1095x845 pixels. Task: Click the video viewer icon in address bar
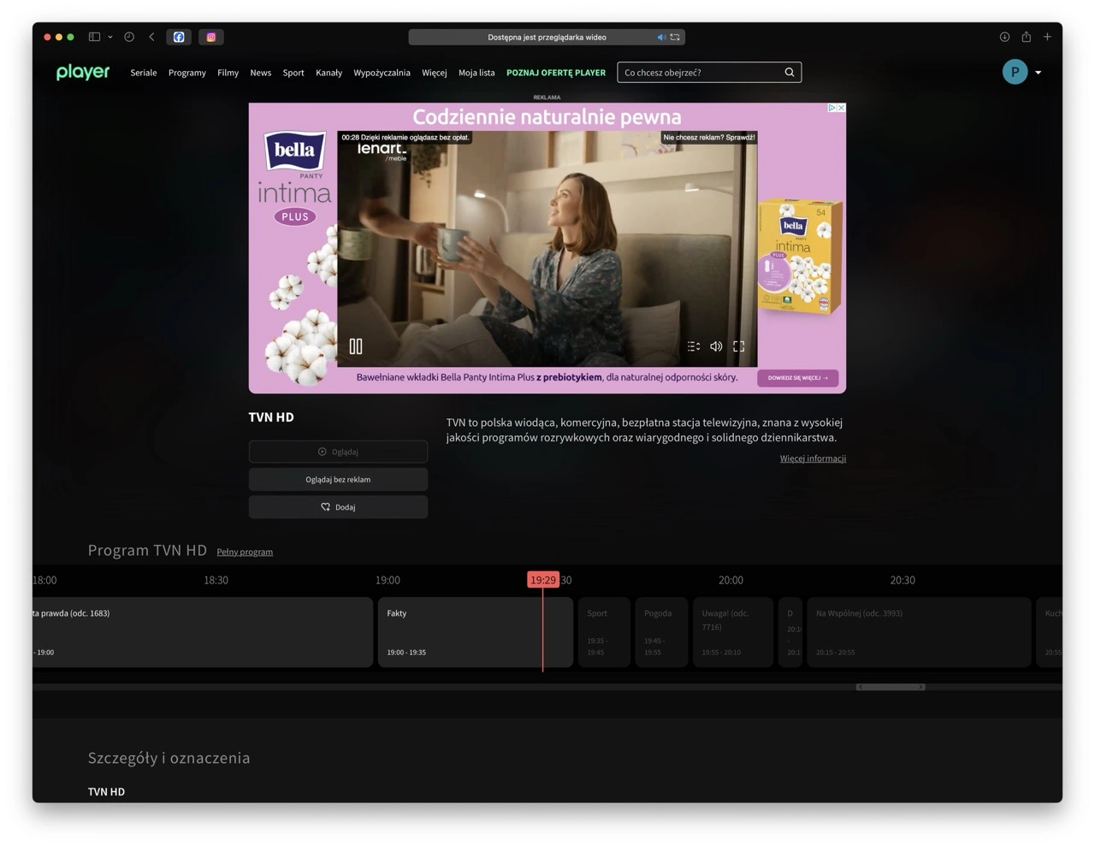click(x=675, y=37)
